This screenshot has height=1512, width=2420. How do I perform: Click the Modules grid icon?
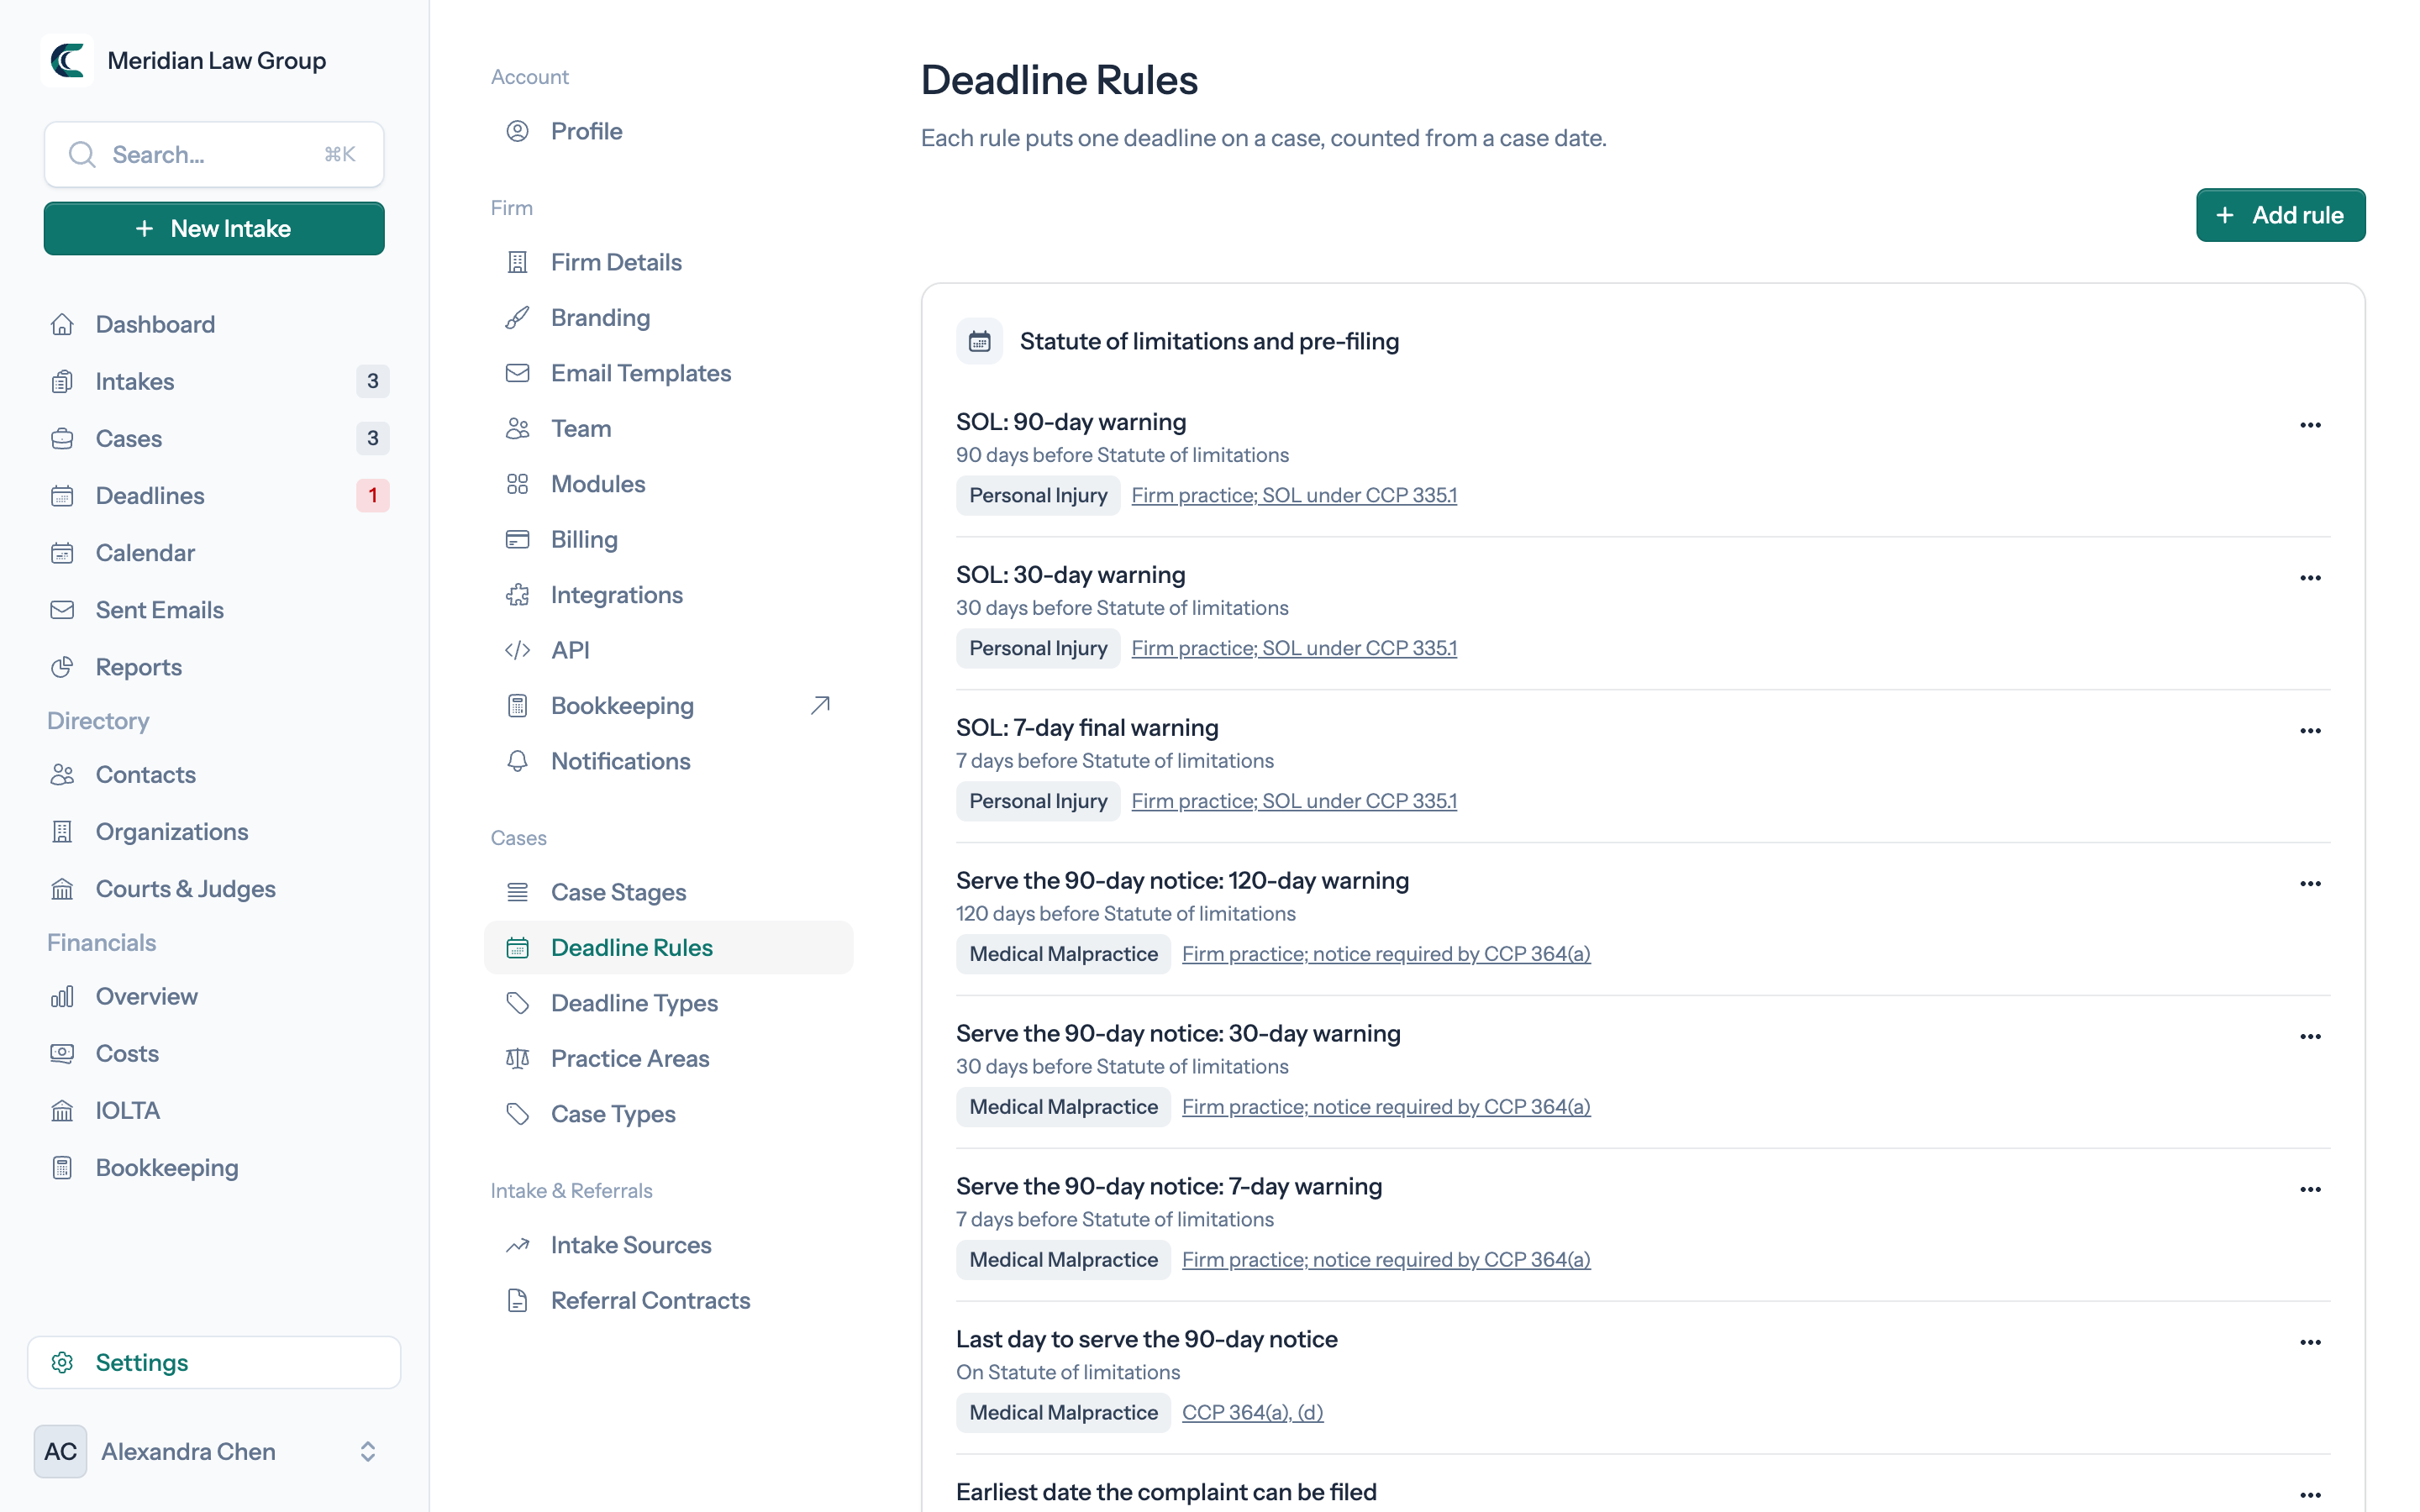[517, 484]
